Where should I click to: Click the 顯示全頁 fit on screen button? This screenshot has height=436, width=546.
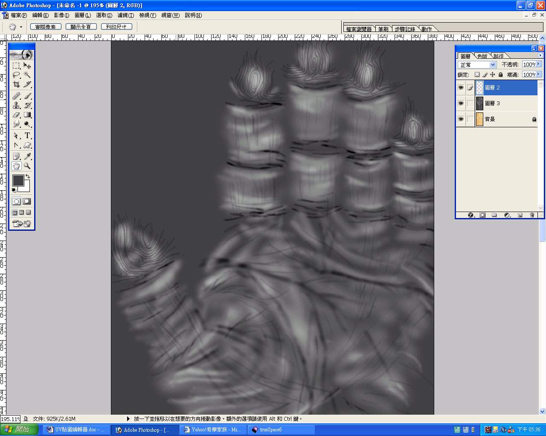(x=81, y=27)
